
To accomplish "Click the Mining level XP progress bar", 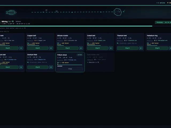I will (85, 26).
